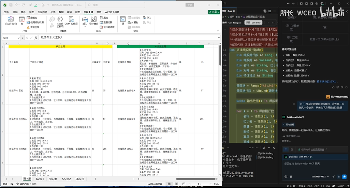This screenshot has height=188, width=350.
Task: Toggle page layout view in status bar
Action: pyautogui.click(x=176, y=184)
